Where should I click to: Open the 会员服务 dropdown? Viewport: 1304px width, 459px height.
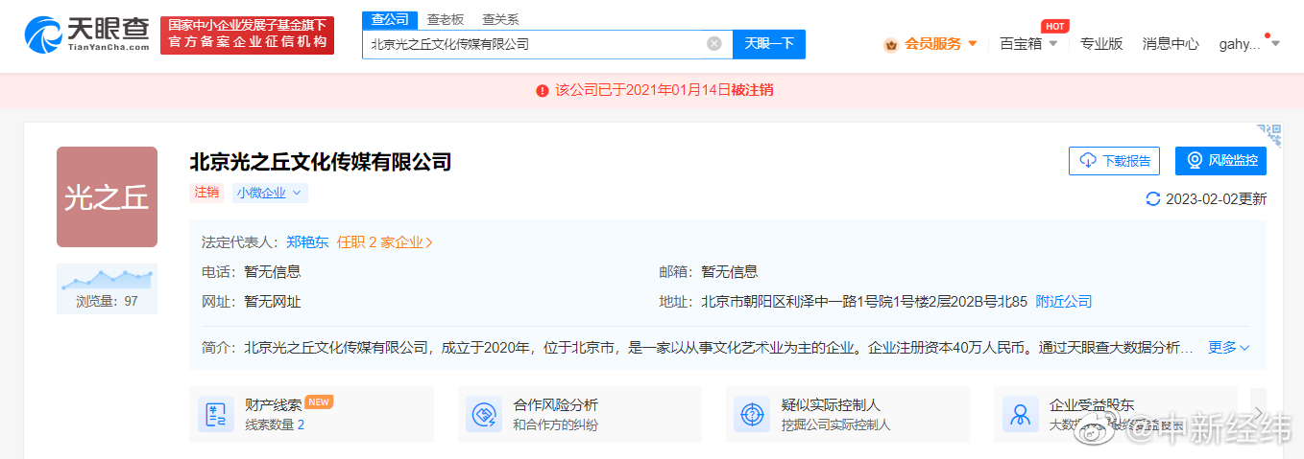pyautogui.click(x=930, y=44)
